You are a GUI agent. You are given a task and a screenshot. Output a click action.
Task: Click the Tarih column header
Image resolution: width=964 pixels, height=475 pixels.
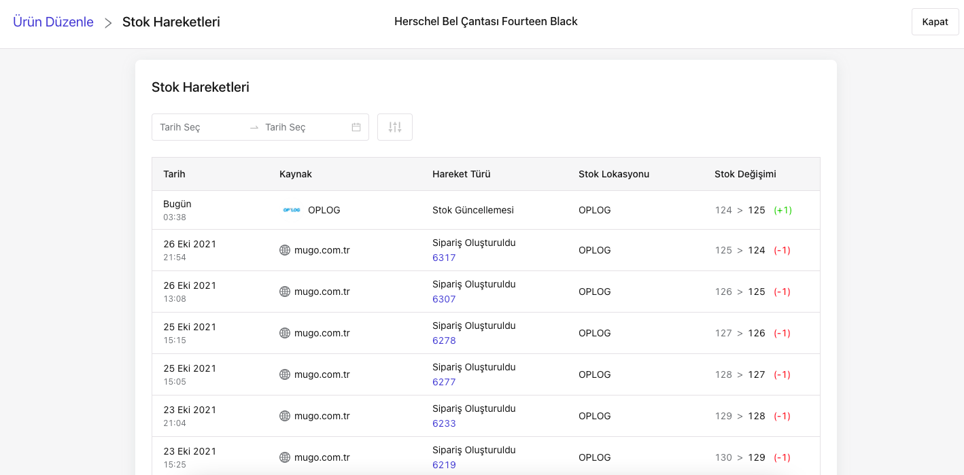[x=174, y=174]
